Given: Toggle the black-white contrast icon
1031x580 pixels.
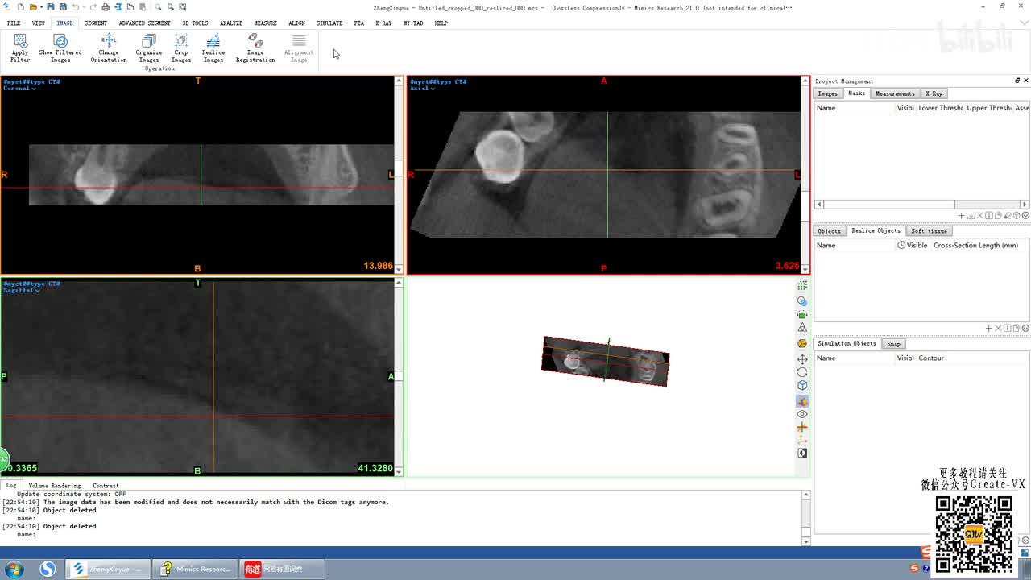Looking at the screenshot, I should (802, 454).
